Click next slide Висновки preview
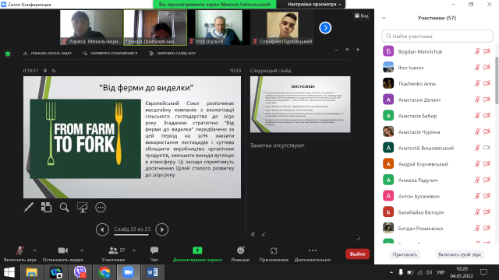499x280 pixels. [300, 104]
